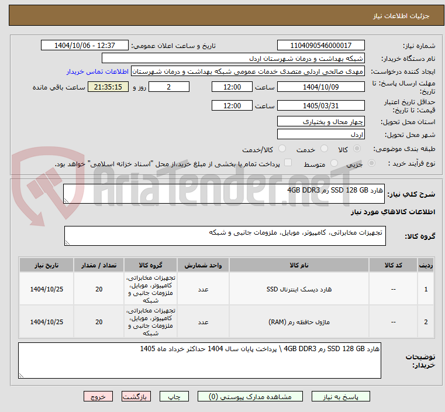Click the delivery province field 'چهار محال و بختیاری'
The image size is (445, 412).
(x=320, y=122)
